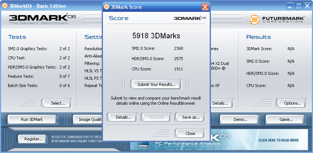Screen dimensions: 313x153
Task: Click HDR/SM3.0 Graphics Tests label
Action: pyautogui.click(x=32, y=67)
